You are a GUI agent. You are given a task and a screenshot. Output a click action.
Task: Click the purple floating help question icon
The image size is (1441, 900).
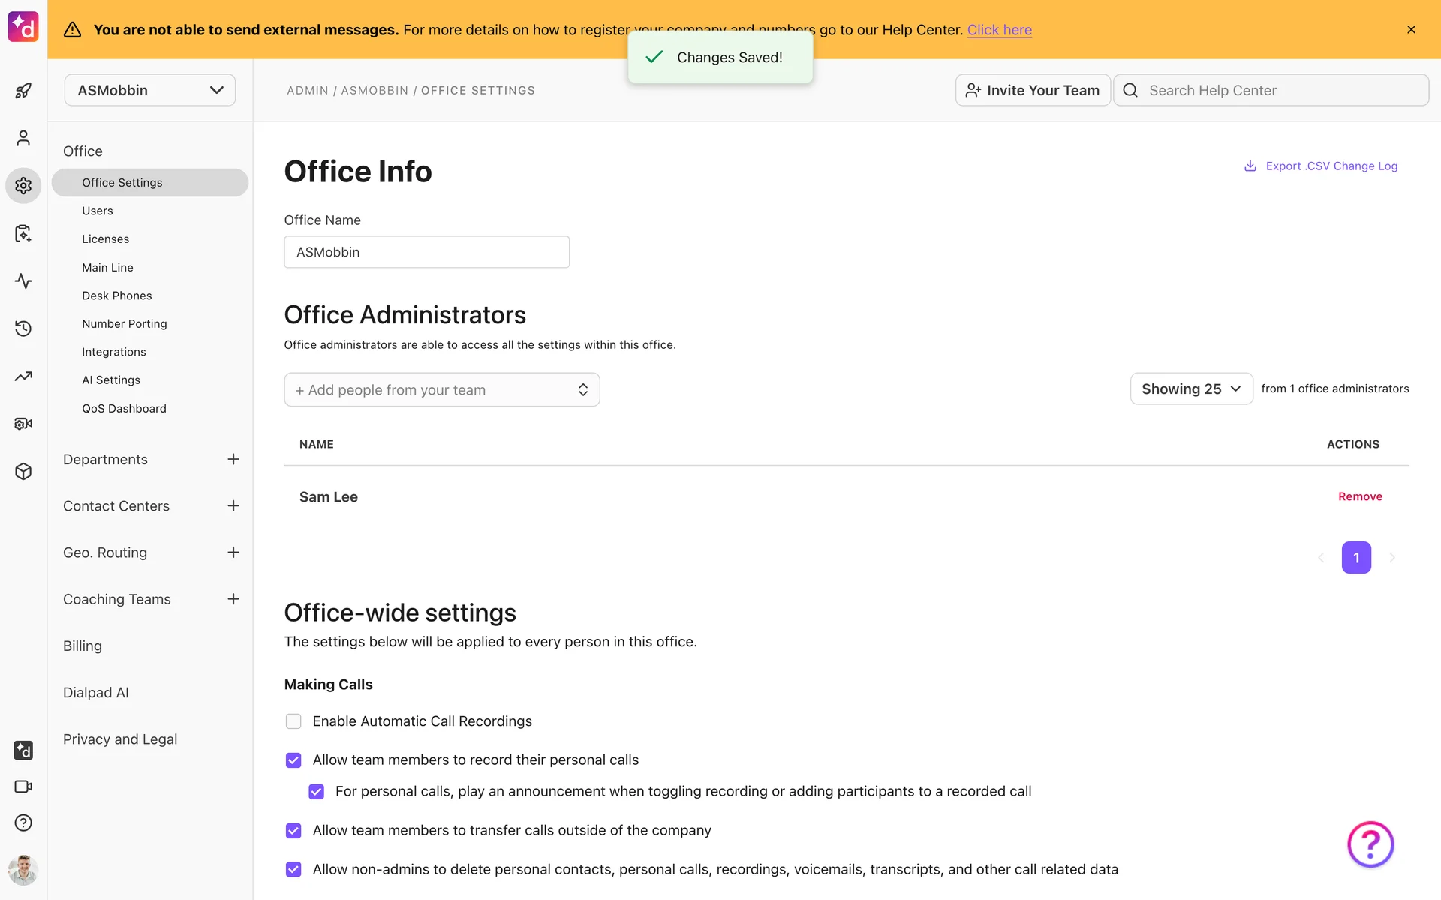click(1370, 844)
